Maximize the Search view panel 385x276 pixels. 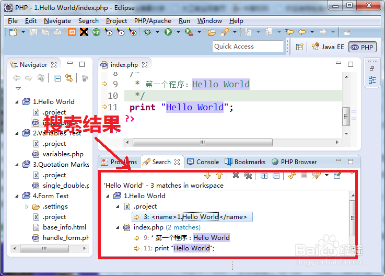[351, 161]
